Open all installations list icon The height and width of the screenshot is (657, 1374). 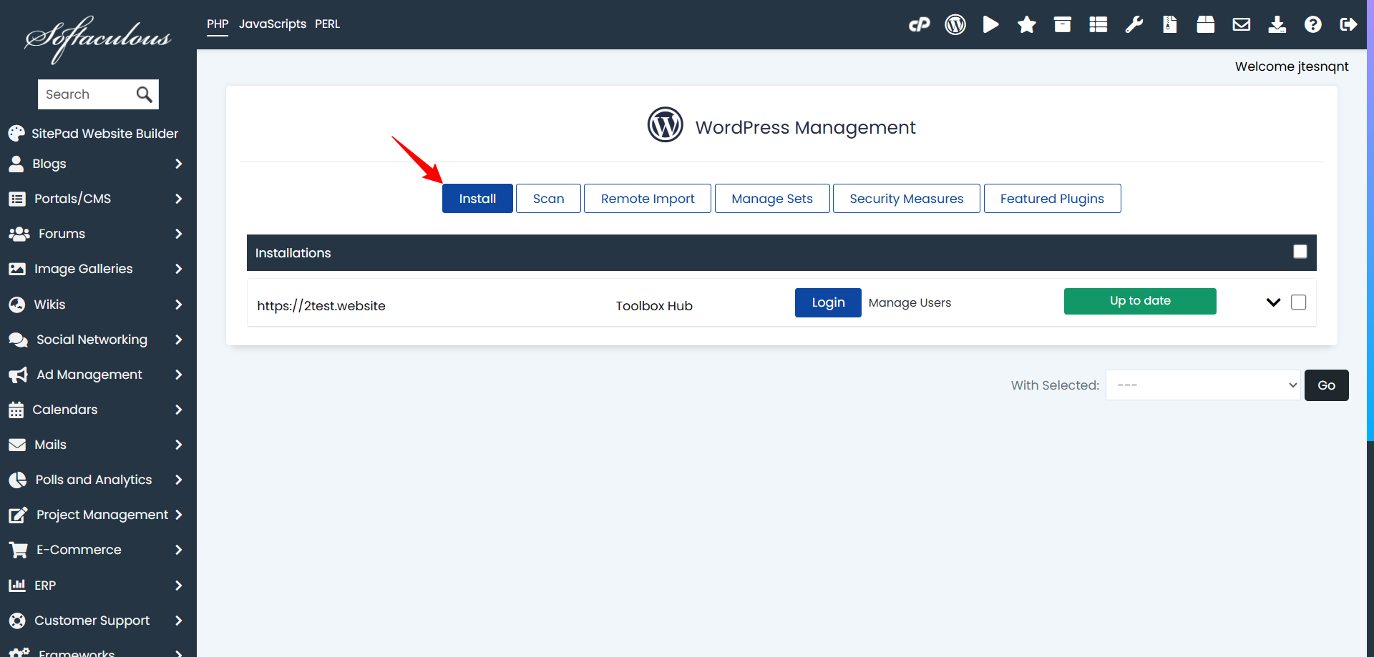click(1098, 25)
